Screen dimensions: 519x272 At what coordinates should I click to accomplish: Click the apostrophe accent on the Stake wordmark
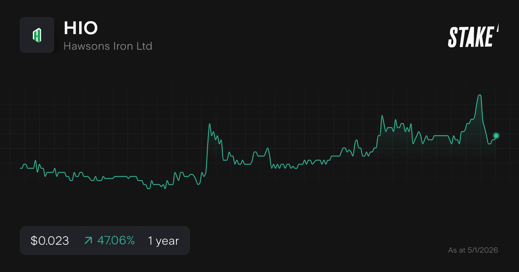pos(498,30)
